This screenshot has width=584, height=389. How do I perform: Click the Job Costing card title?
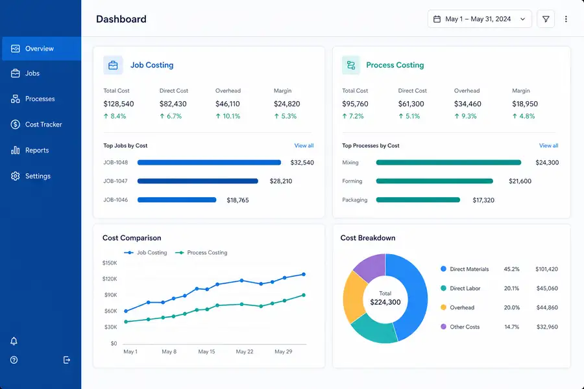click(x=152, y=65)
